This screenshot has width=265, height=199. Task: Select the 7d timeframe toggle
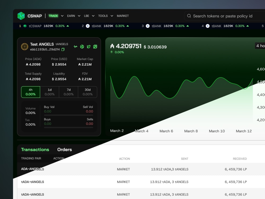click(x=69, y=92)
